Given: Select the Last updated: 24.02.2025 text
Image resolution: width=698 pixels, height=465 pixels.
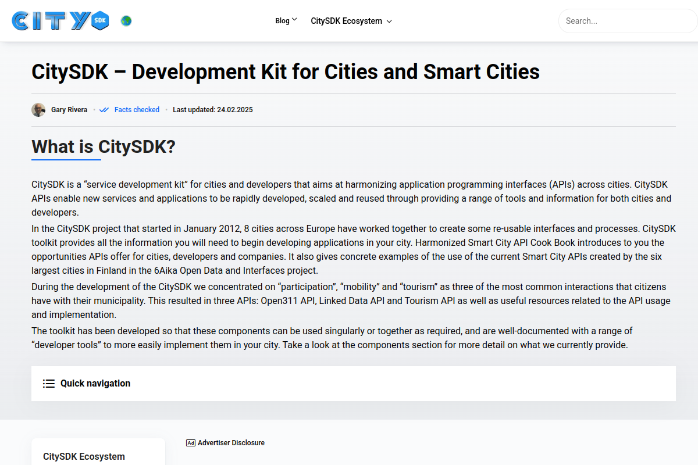Looking at the screenshot, I should (213, 110).
